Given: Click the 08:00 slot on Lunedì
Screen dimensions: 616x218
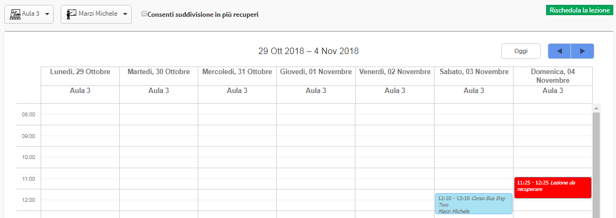Looking at the screenshot, I should pos(80,115).
